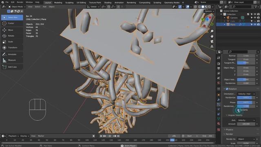Screen dimensions: 261x147
Task: Jump to previous keyframe
Action: pos(105,136)
